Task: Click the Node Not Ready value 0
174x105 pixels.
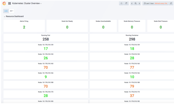Action: coord(67,27)
